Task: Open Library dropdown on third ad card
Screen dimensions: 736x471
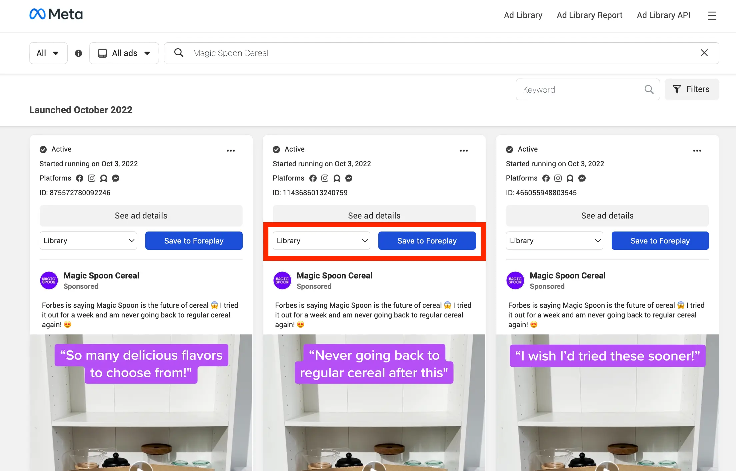Action: point(555,240)
